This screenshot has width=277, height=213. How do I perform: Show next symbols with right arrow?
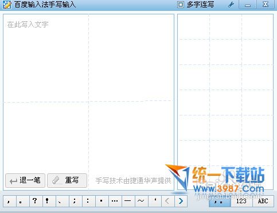[x=181, y=201]
